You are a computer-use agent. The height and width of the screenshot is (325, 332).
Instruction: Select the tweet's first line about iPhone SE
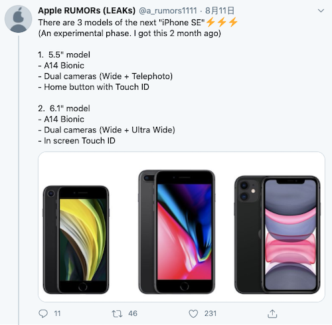pos(122,23)
